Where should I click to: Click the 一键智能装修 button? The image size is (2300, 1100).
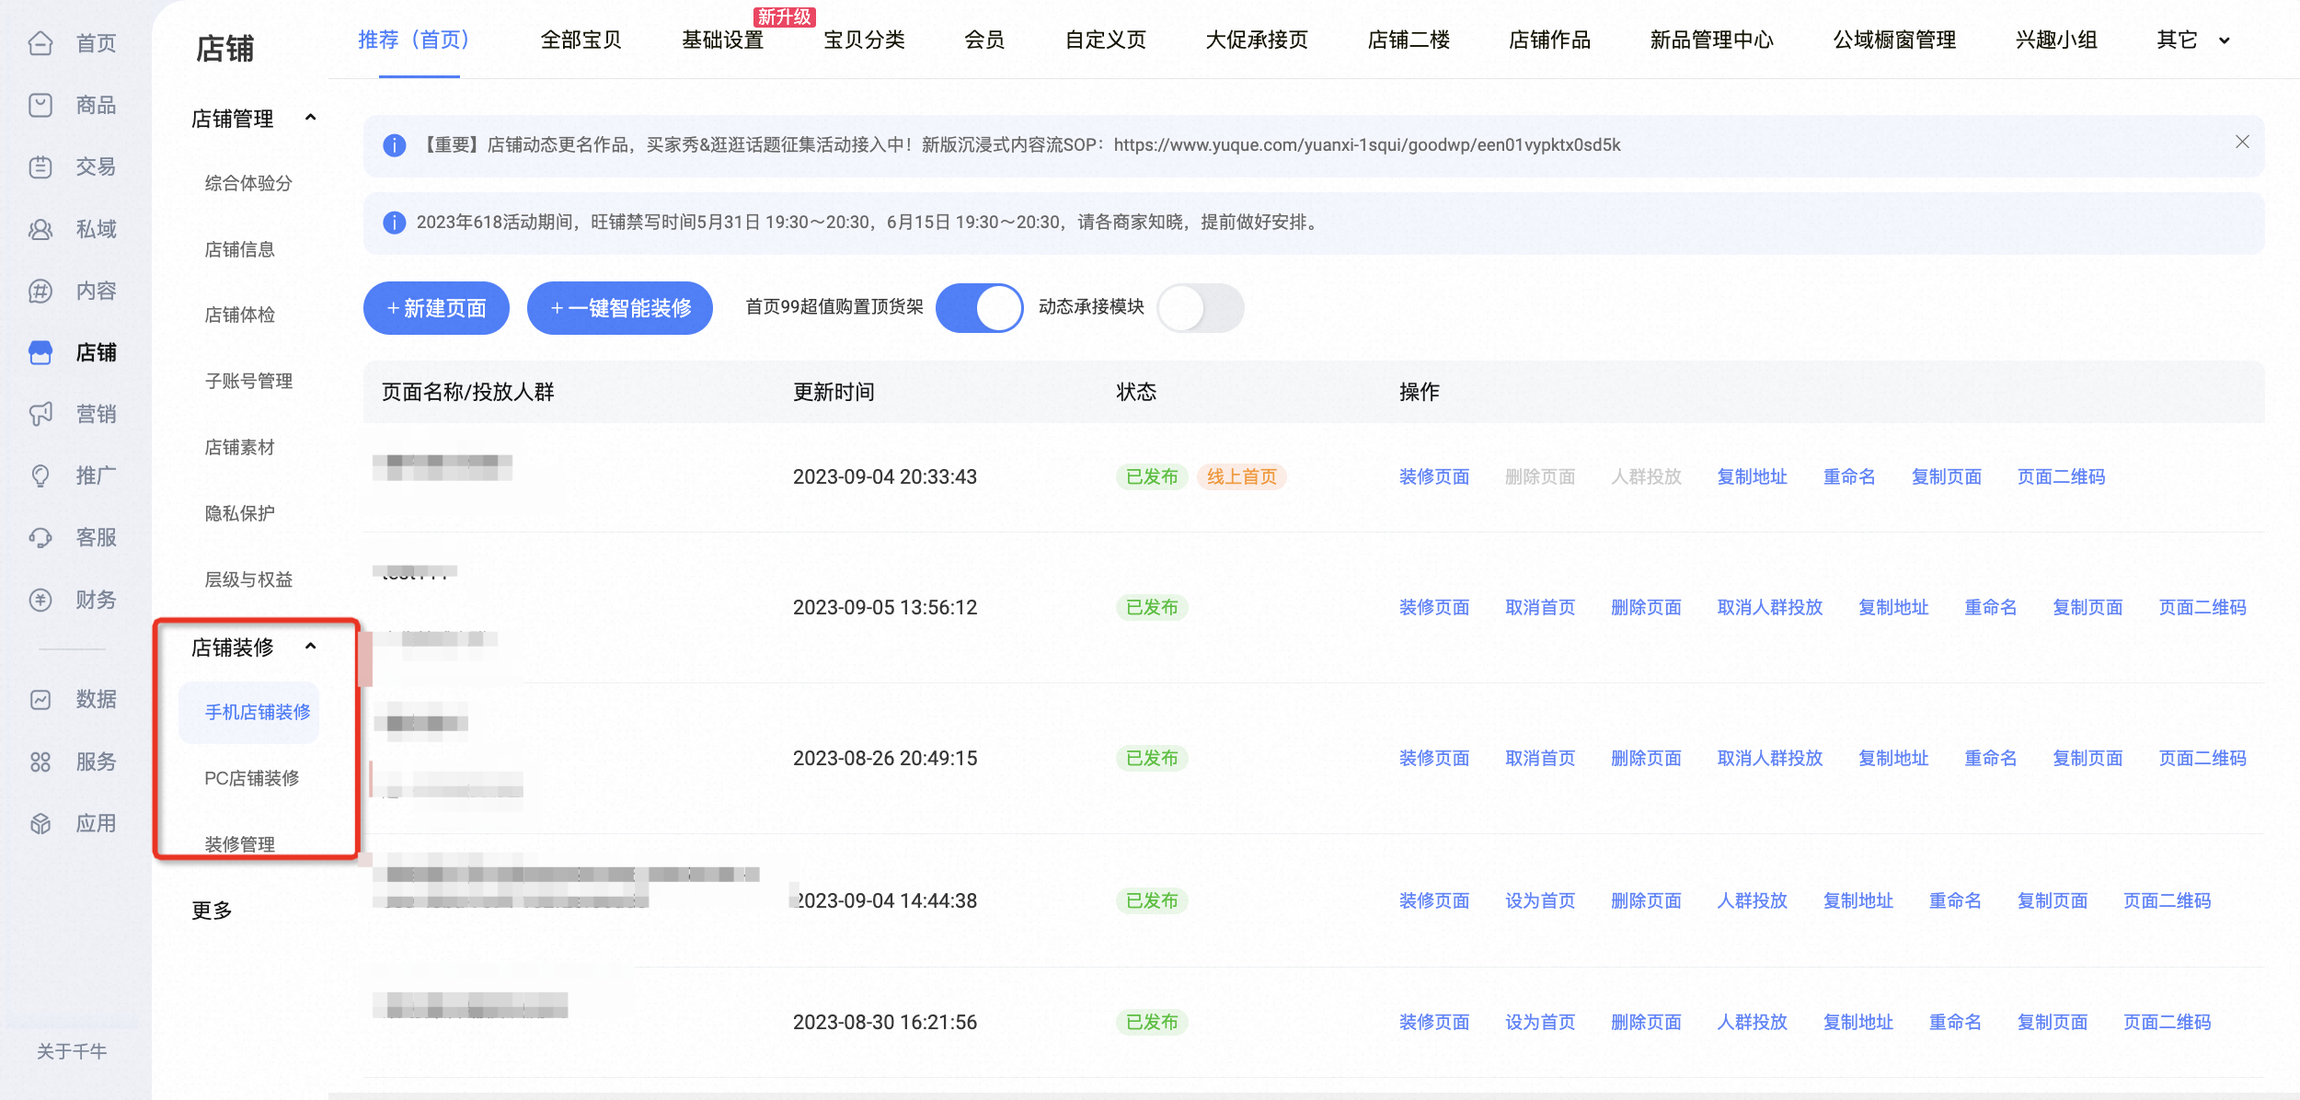(620, 308)
